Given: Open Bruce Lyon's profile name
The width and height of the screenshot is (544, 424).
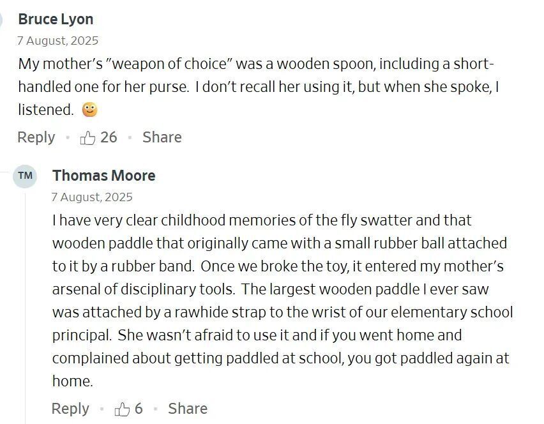Looking at the screenshot, I should [56, 19].
